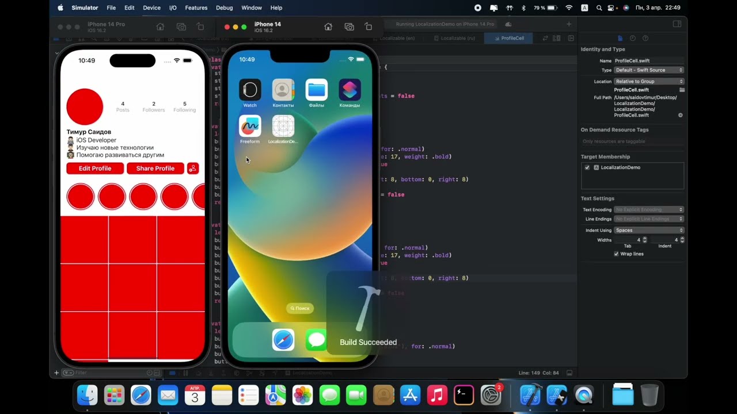
Task: Tap the first red story circle
Action: pyautogui.click(x=81, y=197)
